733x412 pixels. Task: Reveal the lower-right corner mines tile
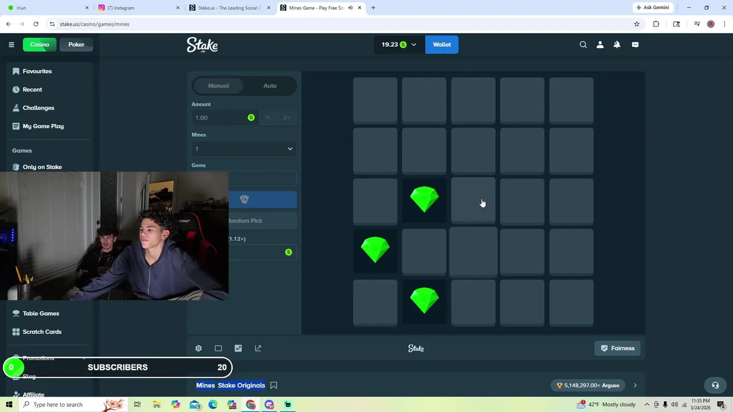(571, 302)
